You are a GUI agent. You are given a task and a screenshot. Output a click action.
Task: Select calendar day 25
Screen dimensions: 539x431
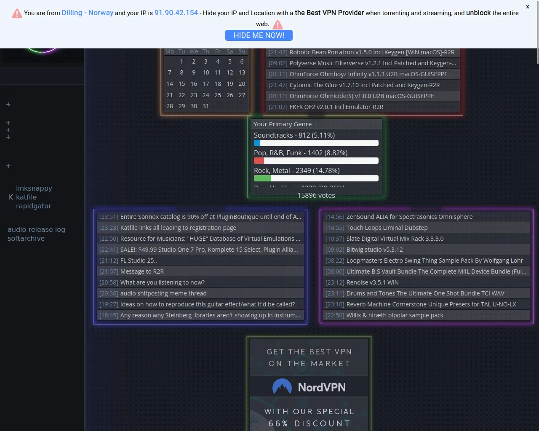click(x=218, y=95)
